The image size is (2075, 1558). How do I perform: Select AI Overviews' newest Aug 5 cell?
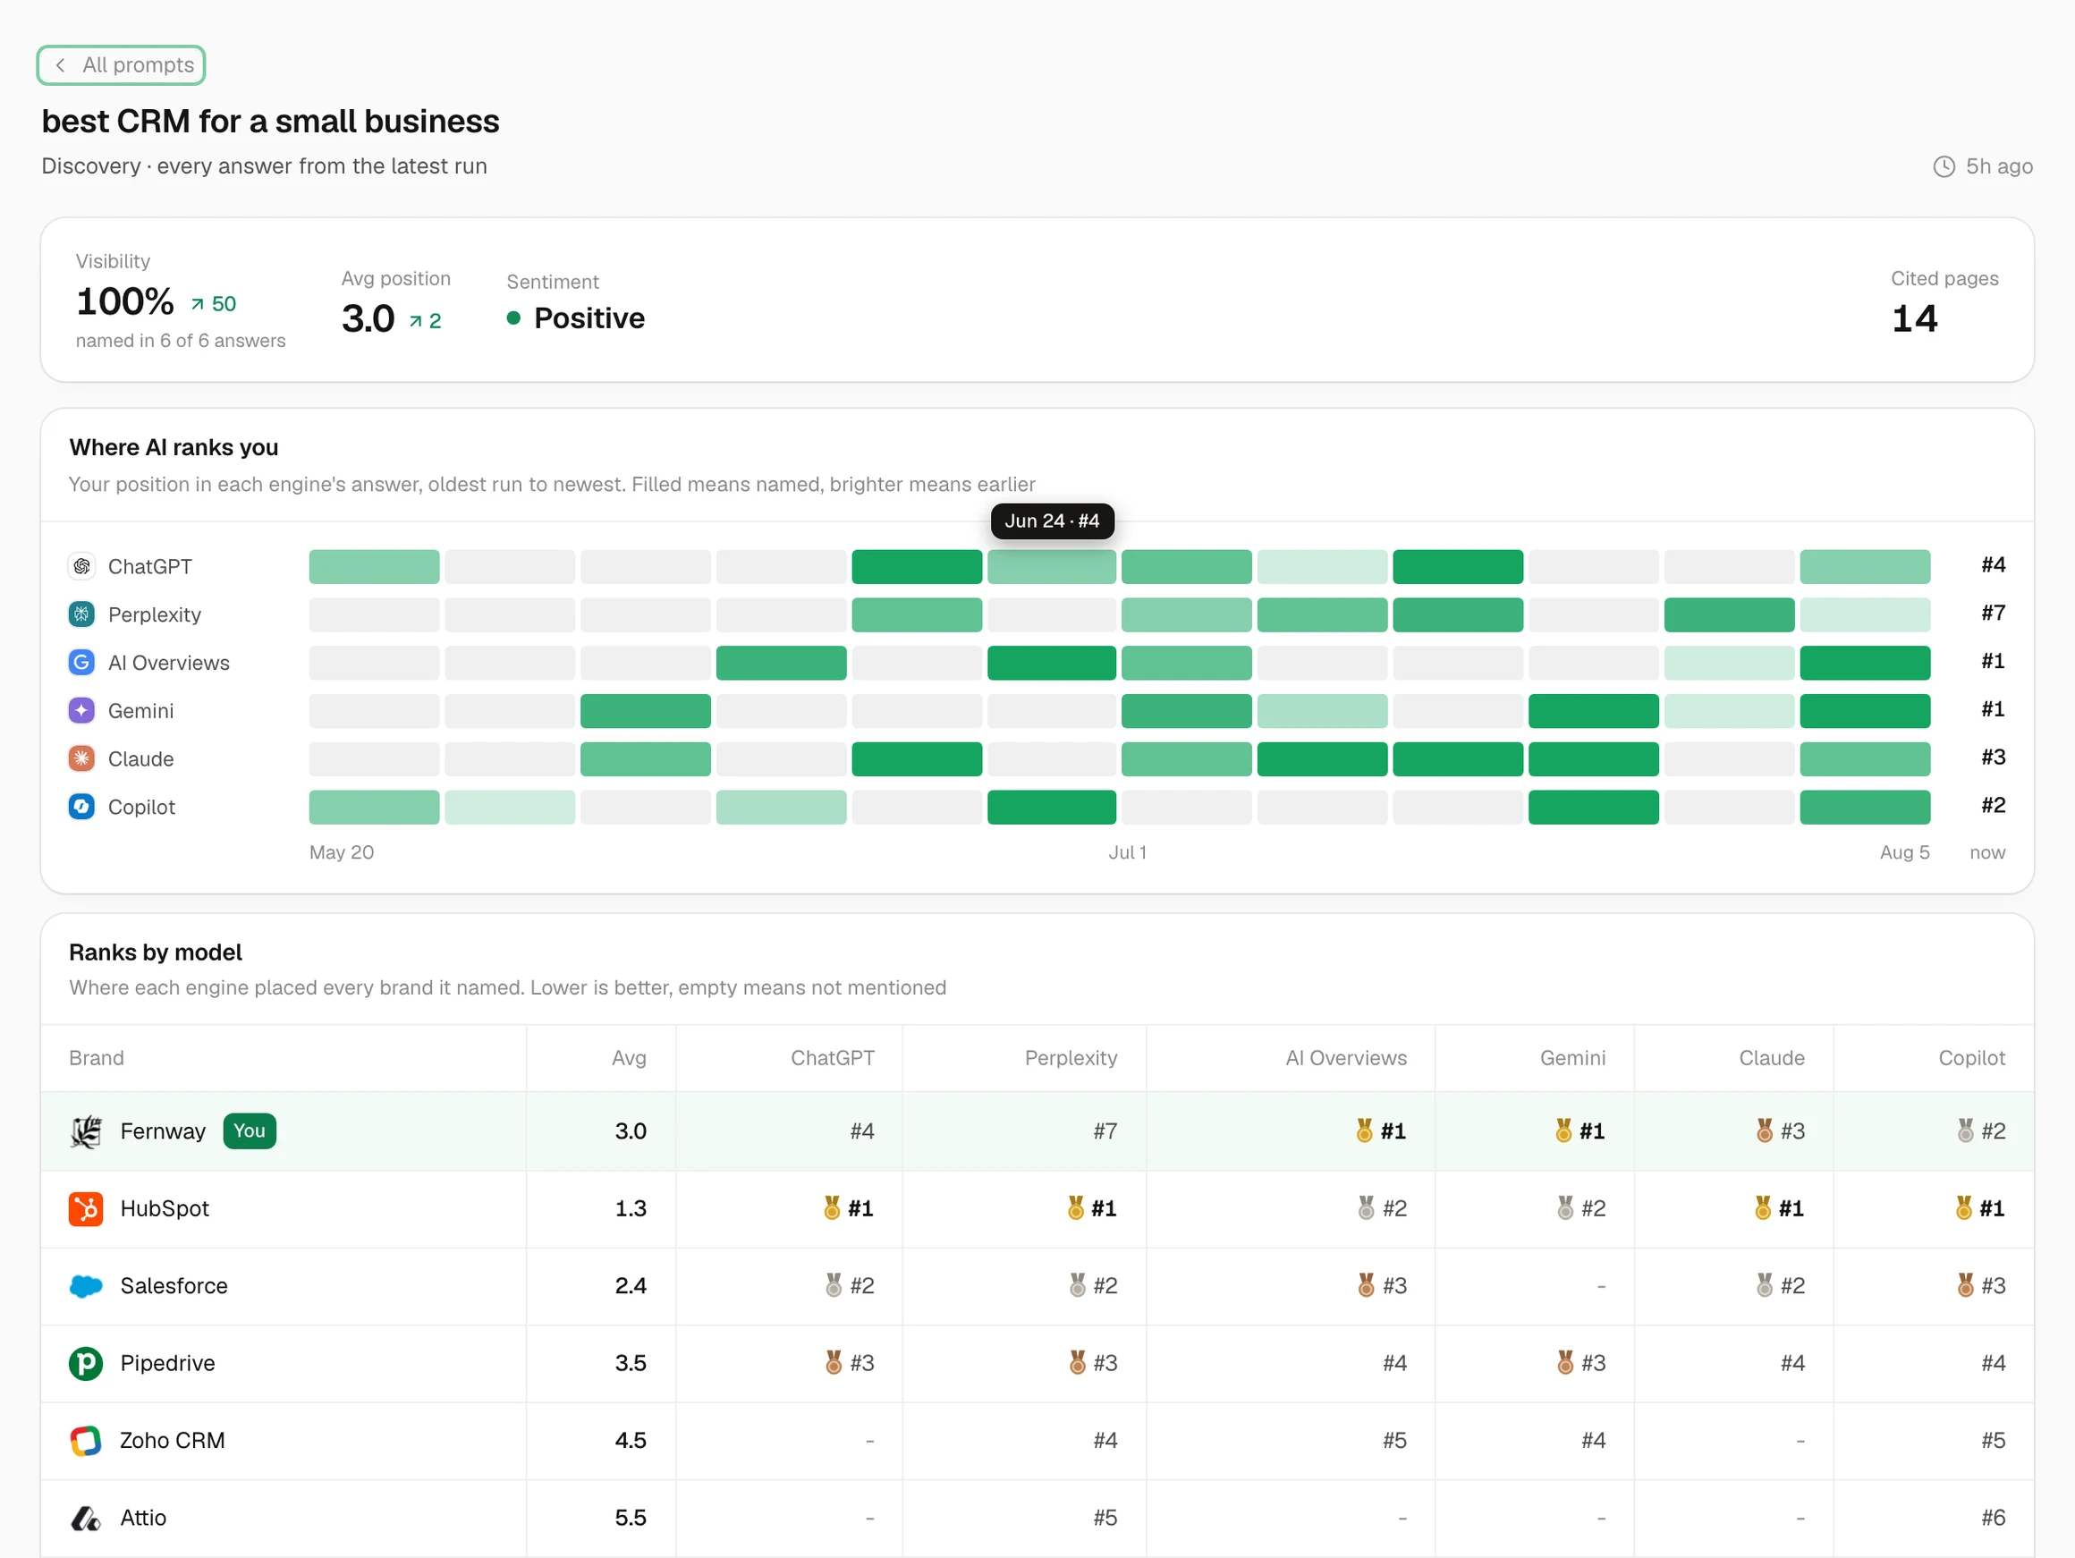pos(1865,662)
